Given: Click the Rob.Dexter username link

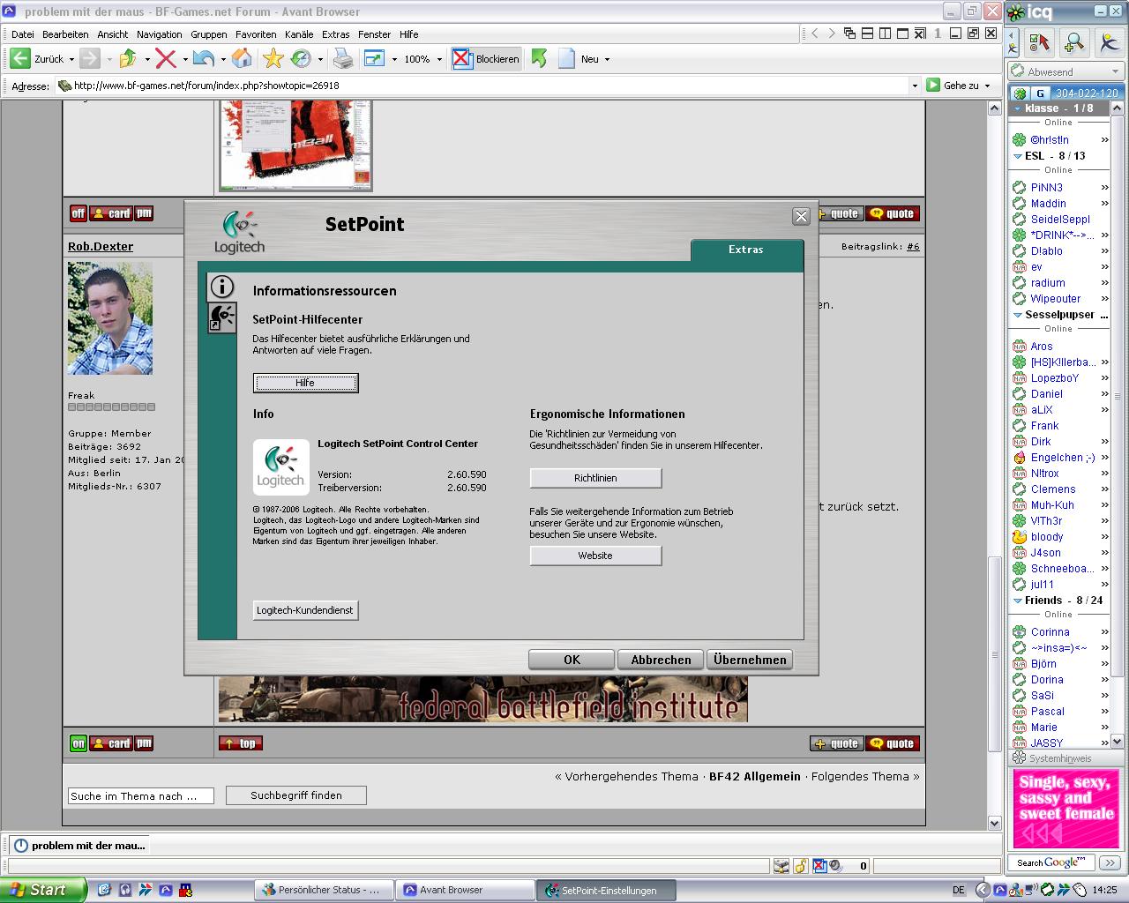Looking at the screenshot, I should (x=101, y=246).
